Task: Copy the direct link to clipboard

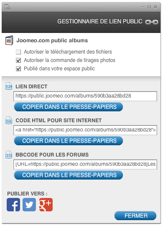Action: pyautogui.click(x=69, y=107)
